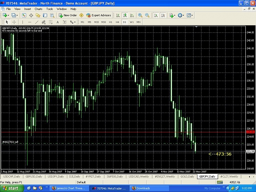Switch chart to Bar Chart

pyautogui.click(x=118, y=15)
